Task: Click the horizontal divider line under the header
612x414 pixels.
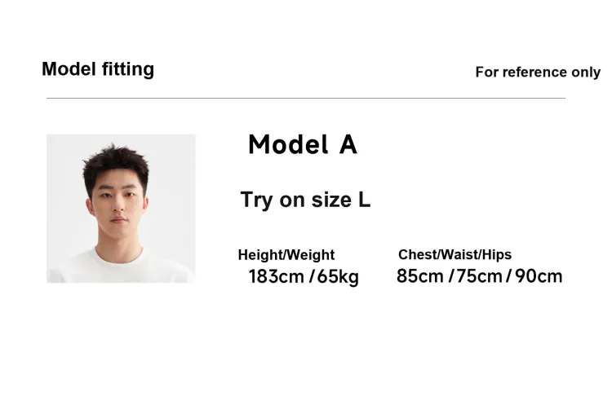Action: pos(305,99)
